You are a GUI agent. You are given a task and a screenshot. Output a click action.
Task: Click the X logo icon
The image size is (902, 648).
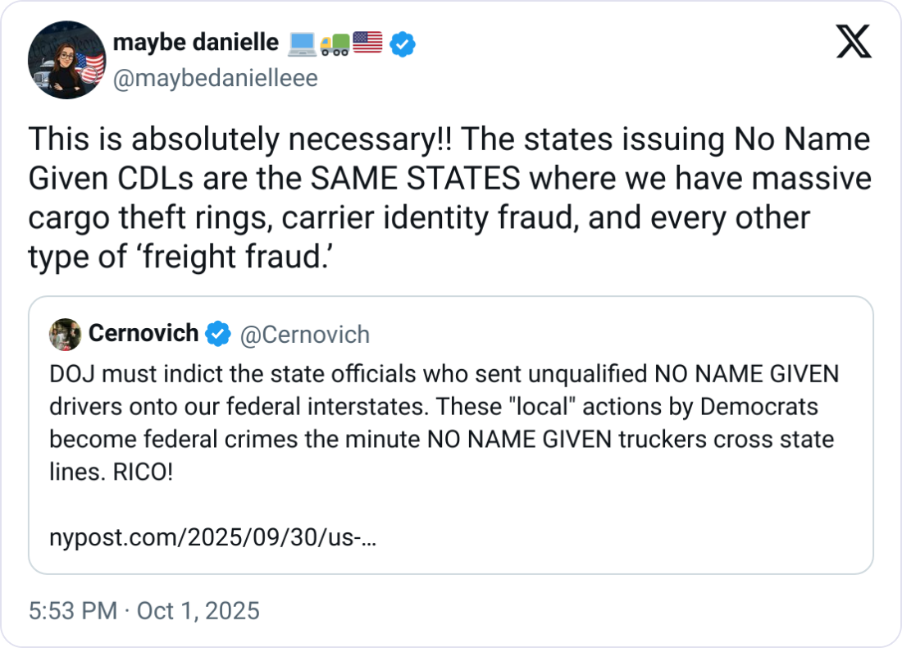pos(853,43)
